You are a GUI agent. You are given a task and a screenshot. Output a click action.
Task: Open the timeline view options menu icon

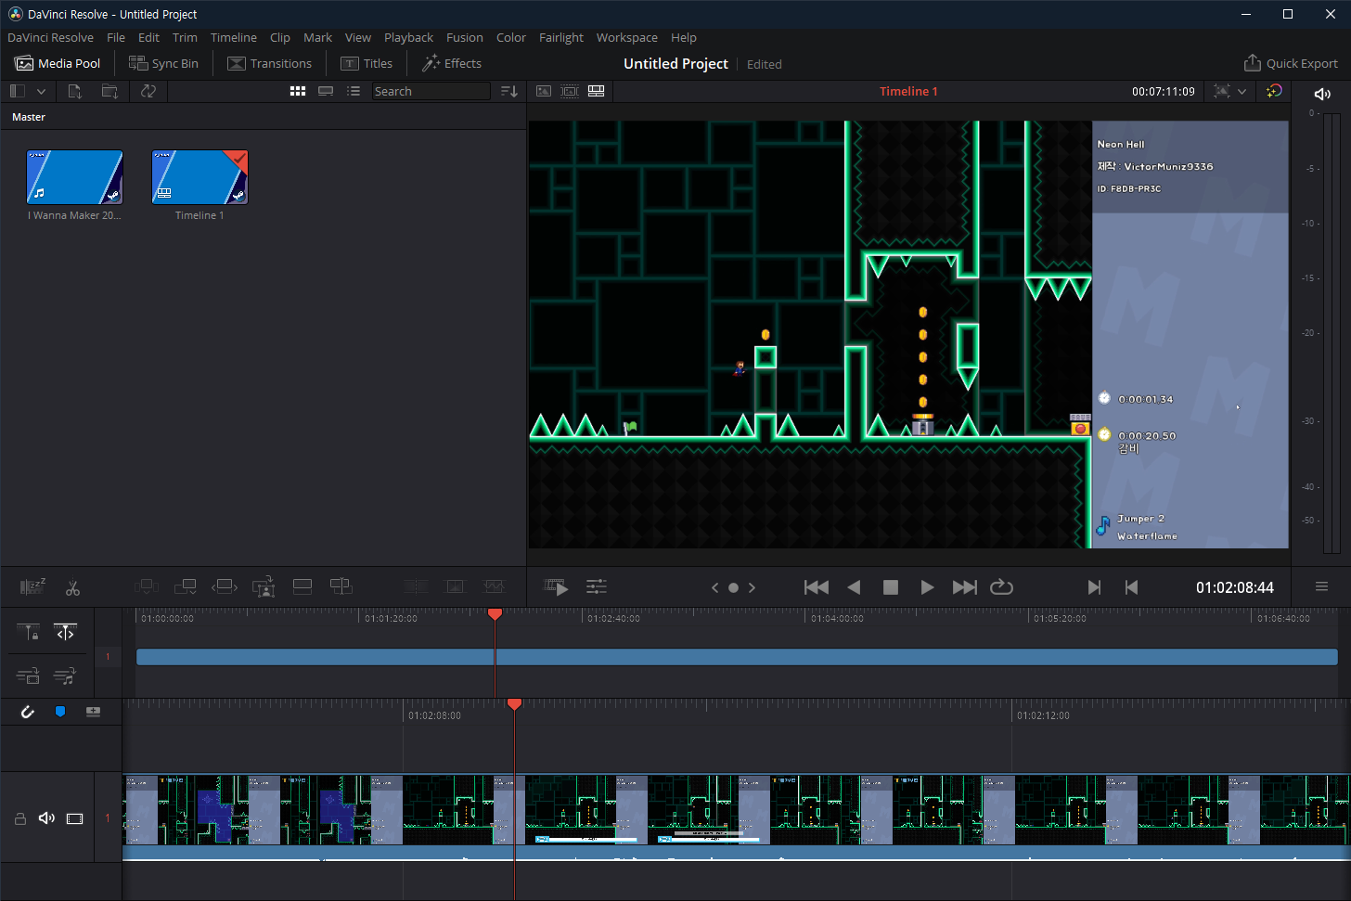(1321, 586)
